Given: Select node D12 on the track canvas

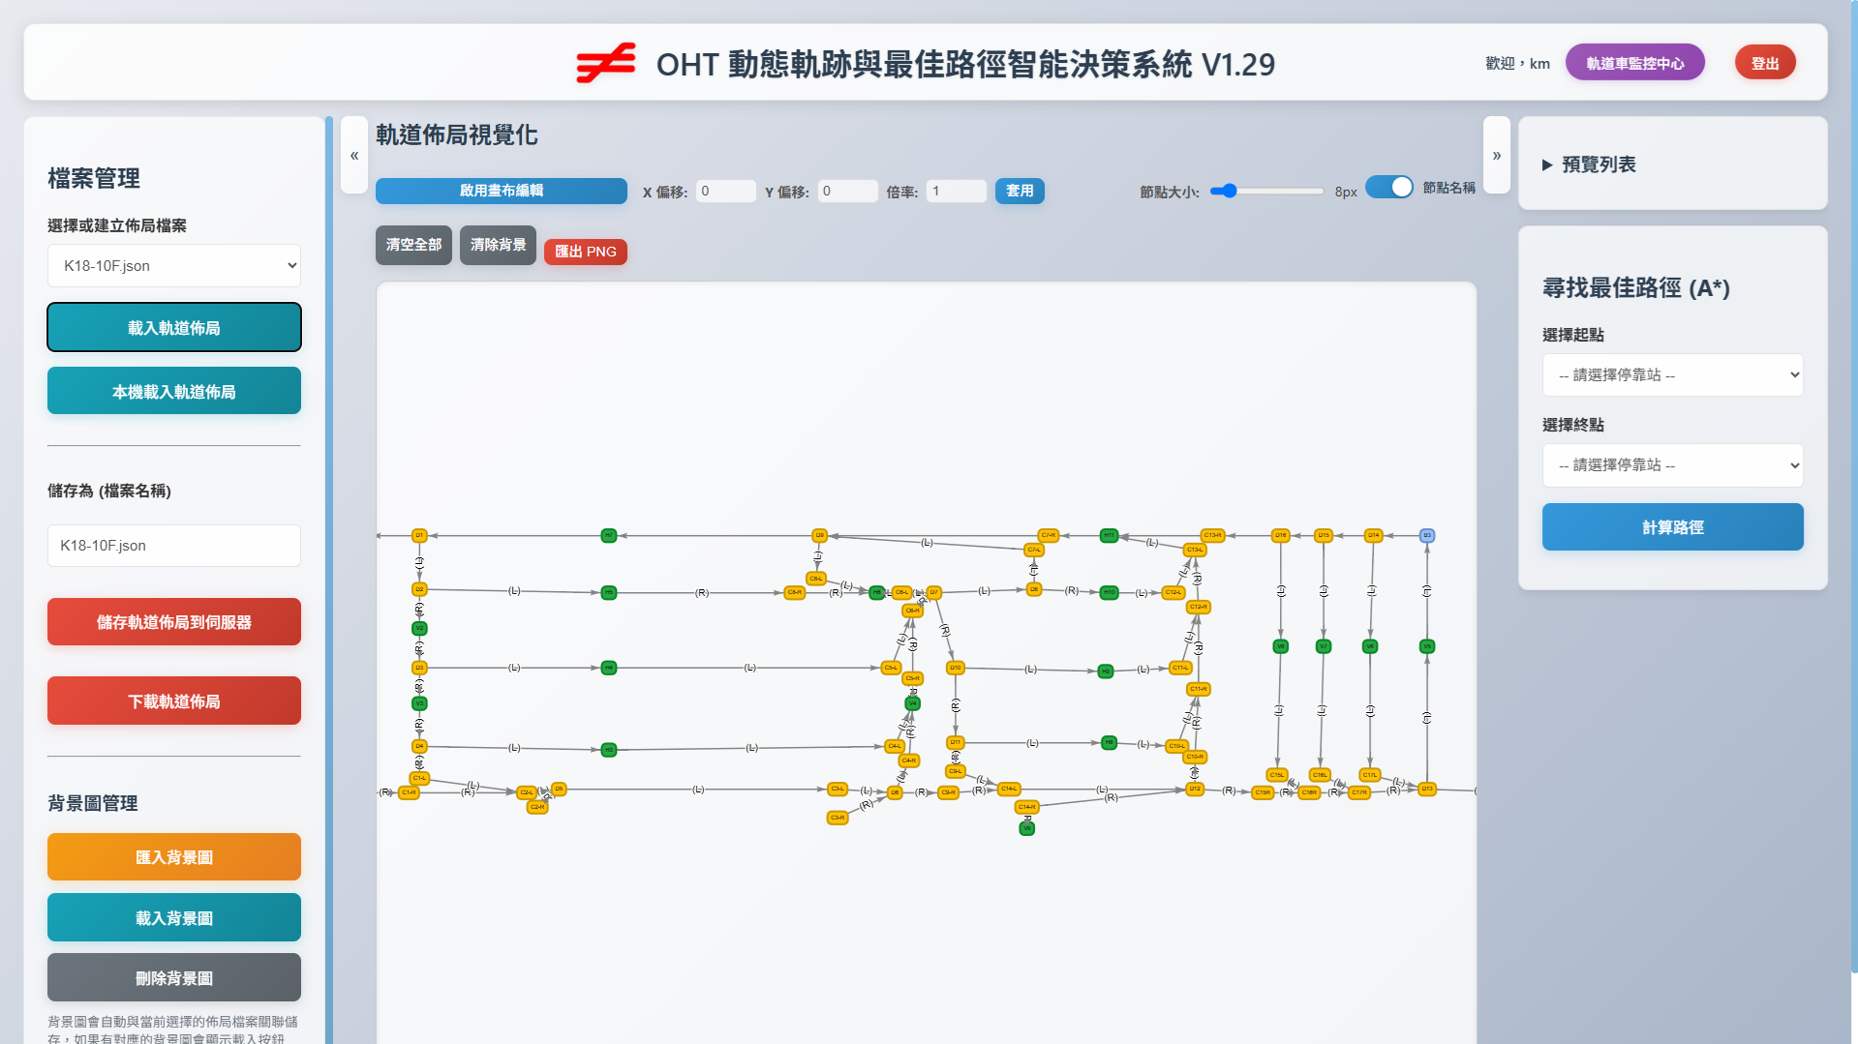Looking at the screenshot, I should (1195, 790).
